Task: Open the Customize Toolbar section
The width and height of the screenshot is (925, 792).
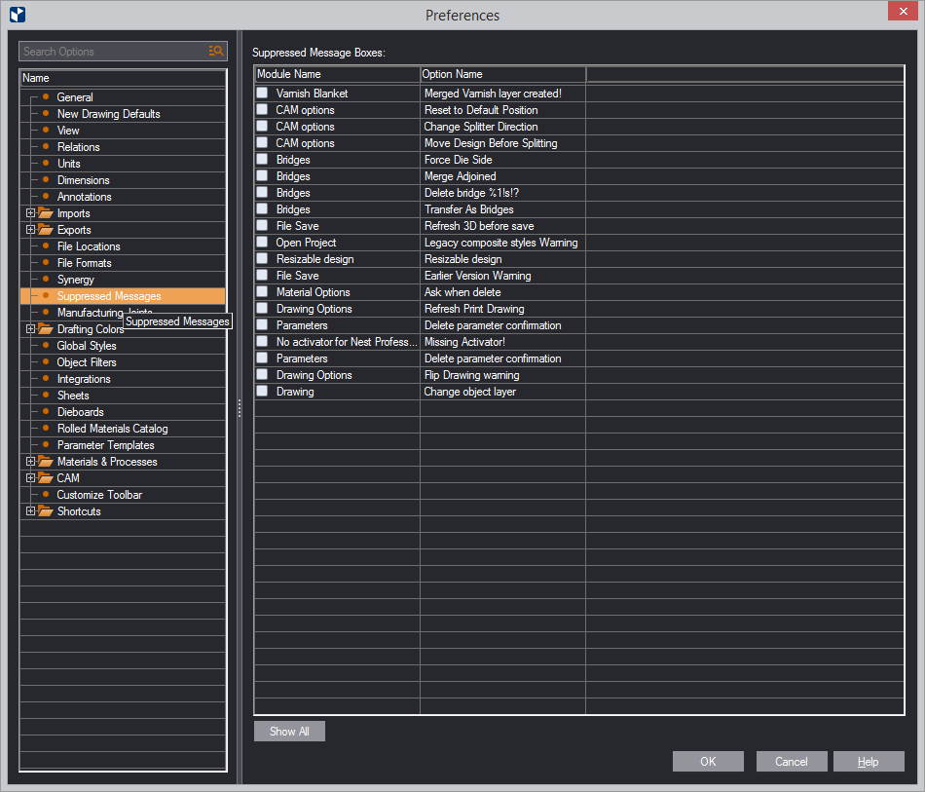Action: click(99, 495)
